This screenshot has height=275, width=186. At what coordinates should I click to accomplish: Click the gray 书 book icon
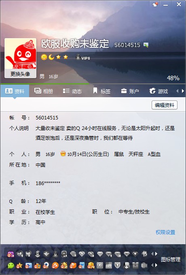point(144,254)
